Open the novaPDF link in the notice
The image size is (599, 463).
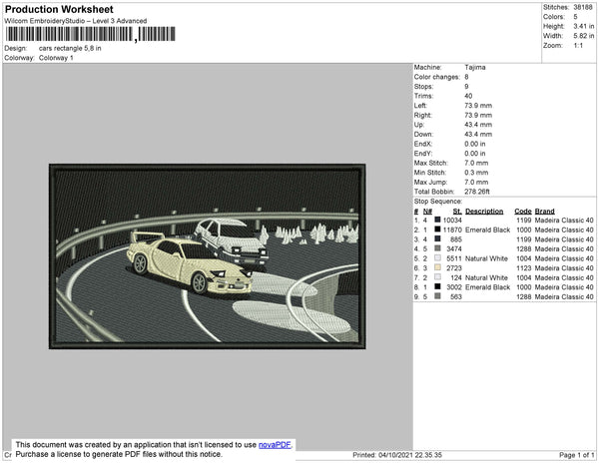(x=275, y=445)
